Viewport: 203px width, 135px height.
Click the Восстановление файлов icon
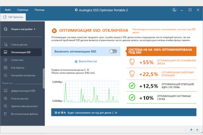click(5, 114)
